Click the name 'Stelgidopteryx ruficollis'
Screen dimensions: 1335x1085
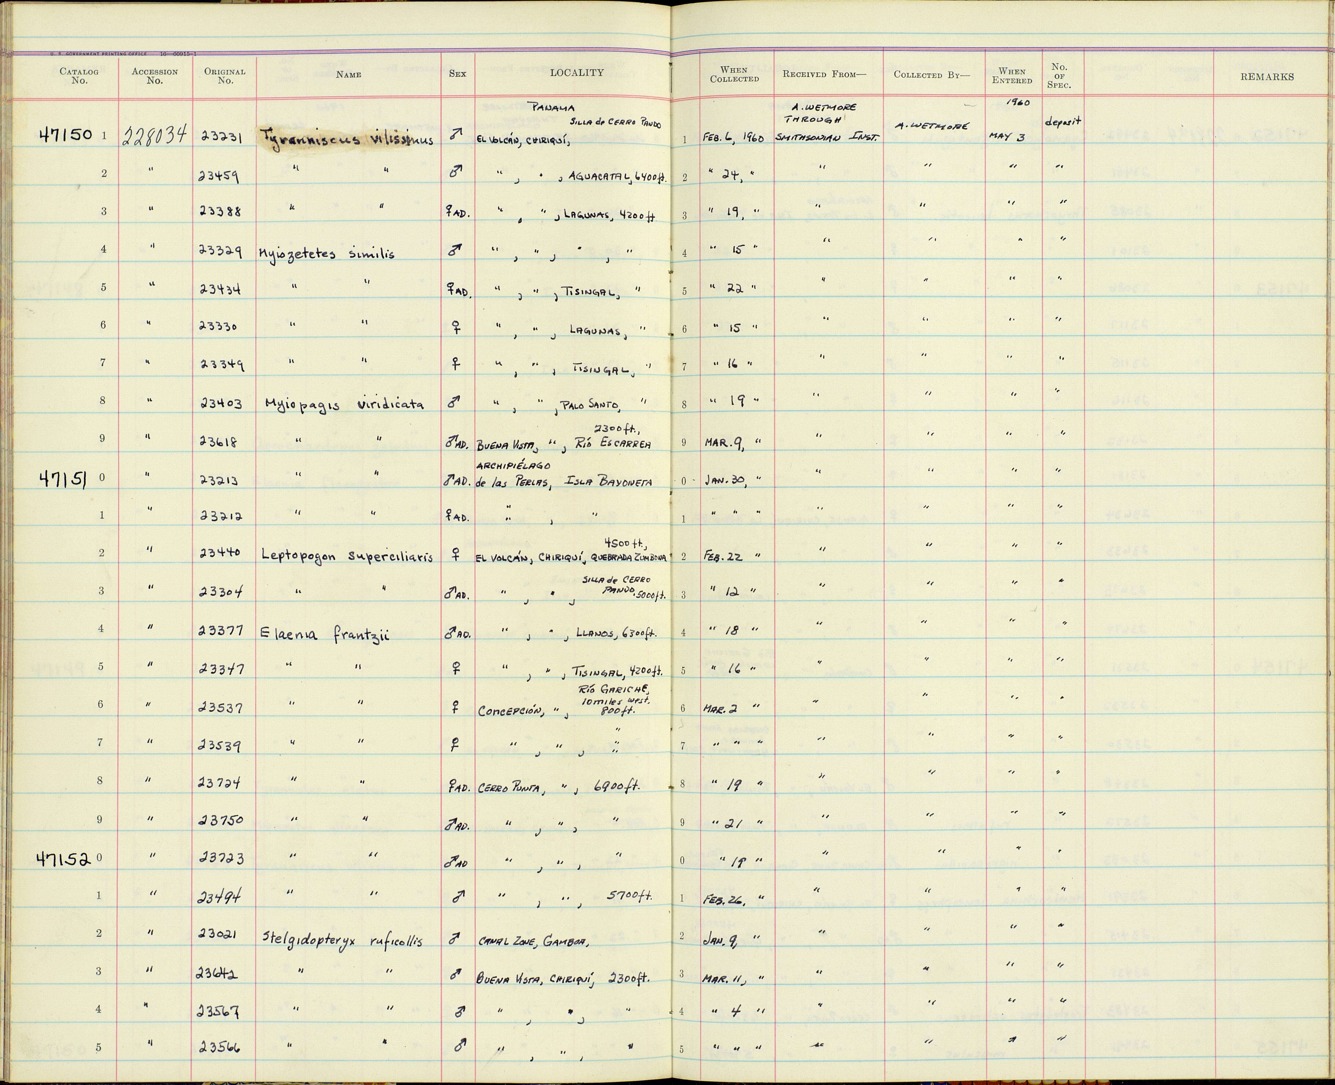pyautogui.click(x=342, y=939)
